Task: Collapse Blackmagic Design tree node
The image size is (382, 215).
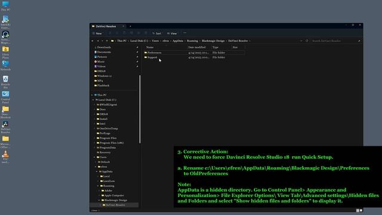Action: [x=100, y=201]
